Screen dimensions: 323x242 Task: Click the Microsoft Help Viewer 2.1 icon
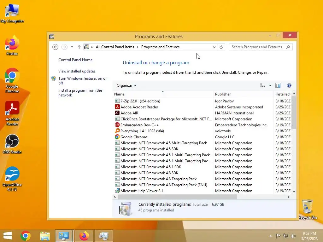117,191
